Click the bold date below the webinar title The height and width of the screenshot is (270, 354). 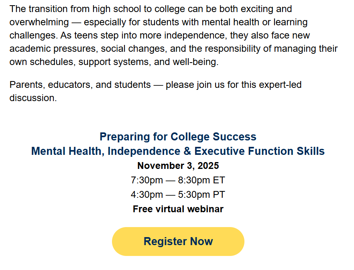click(178, 165)
